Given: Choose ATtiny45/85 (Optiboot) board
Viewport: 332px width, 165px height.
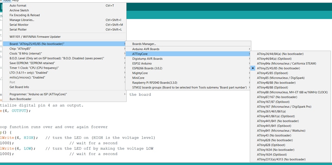Looking at the screenshot, I should 274,73.
